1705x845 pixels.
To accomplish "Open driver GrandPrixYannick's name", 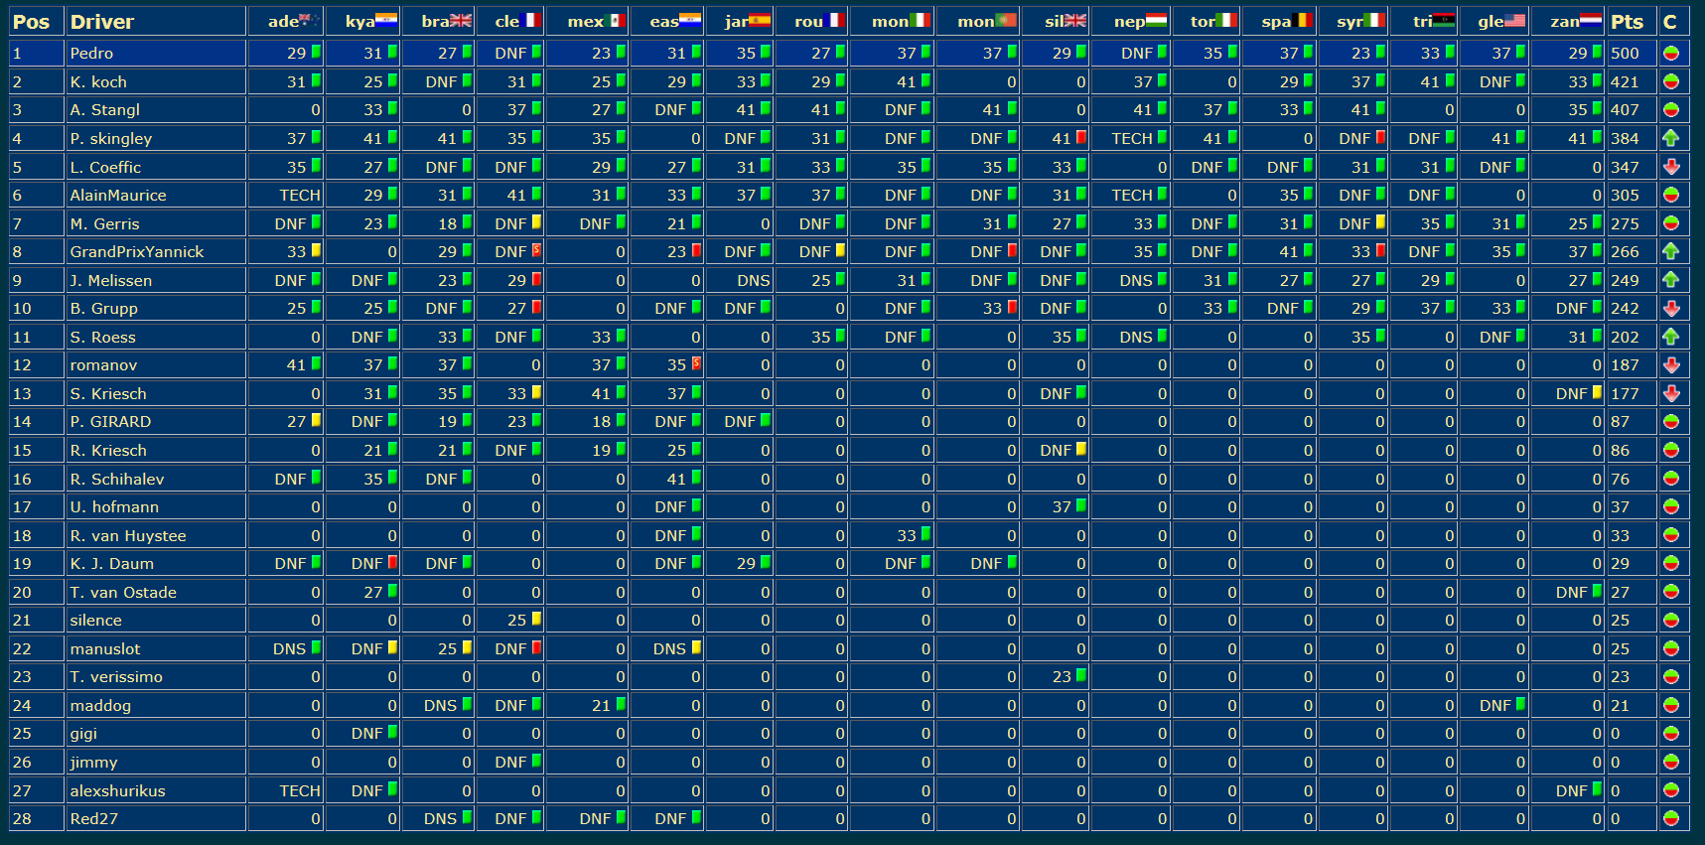I will coord(137,252).
